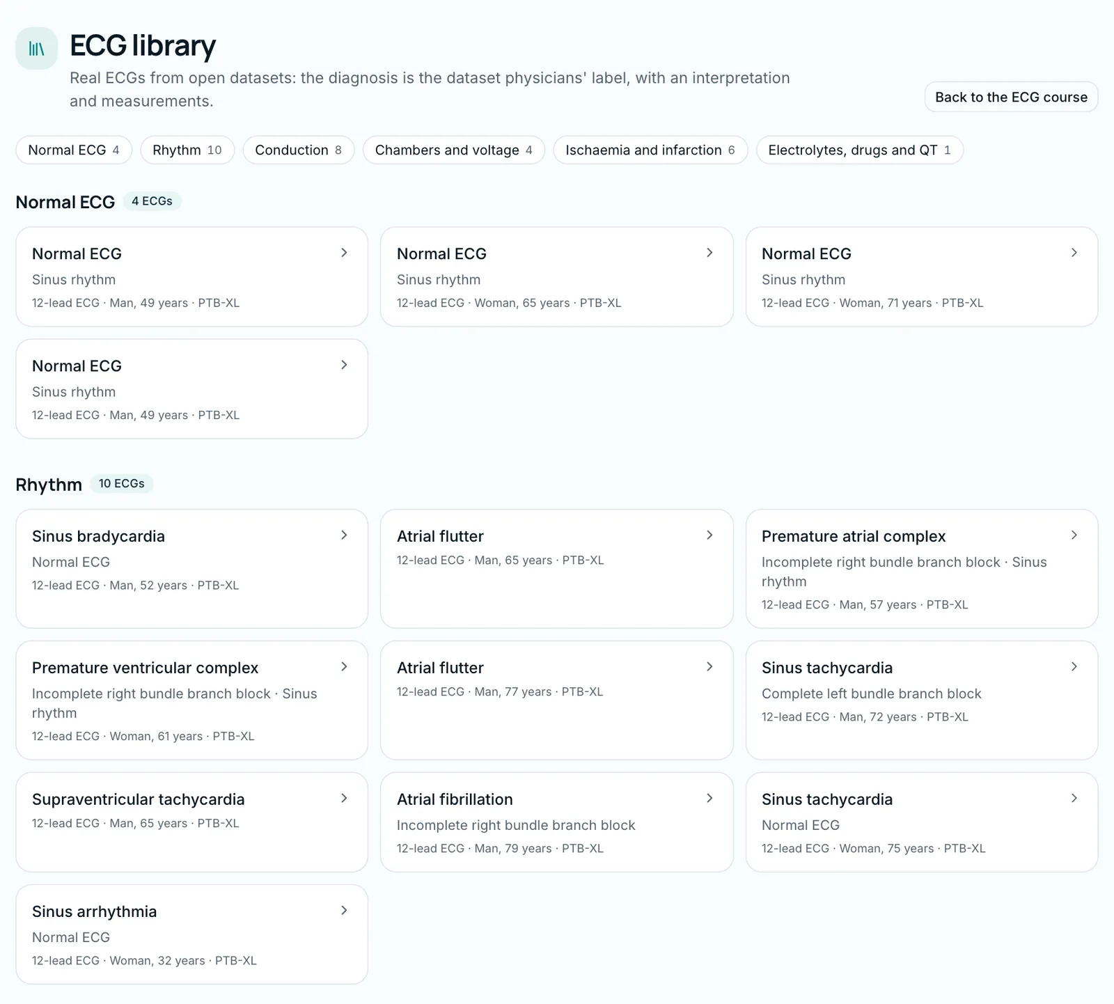Select the Rhythm 10 filter chip
Image resolution: width=1114 pixels, height=1004 pixels.
point(187,150)
